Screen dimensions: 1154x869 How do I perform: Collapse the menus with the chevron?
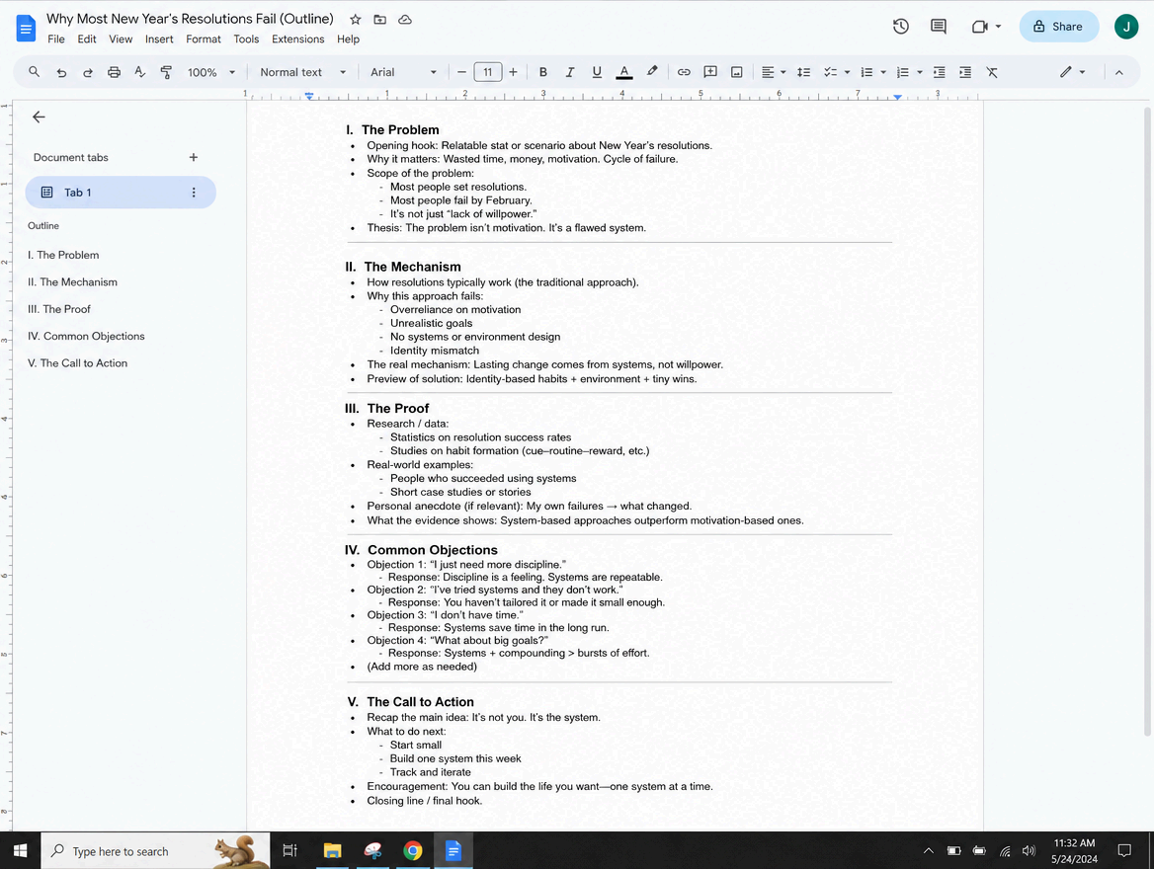tap(1118, 72)
